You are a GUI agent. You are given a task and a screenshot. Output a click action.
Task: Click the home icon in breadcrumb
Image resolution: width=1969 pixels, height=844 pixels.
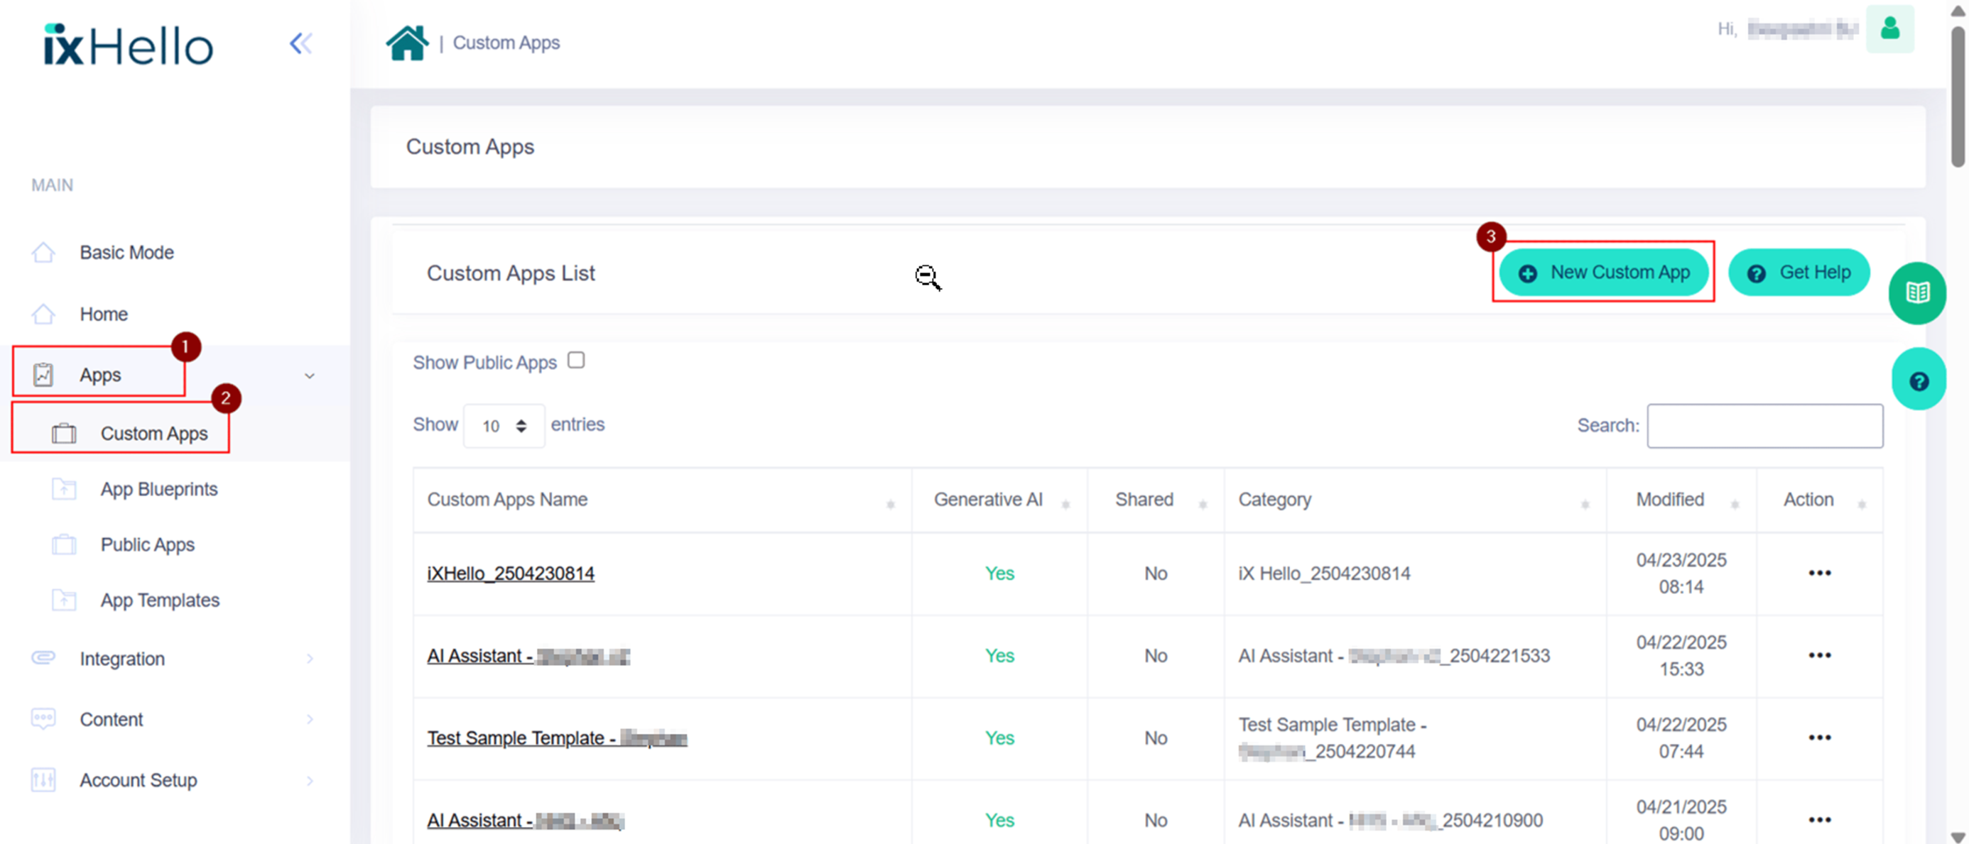(406, 43)
